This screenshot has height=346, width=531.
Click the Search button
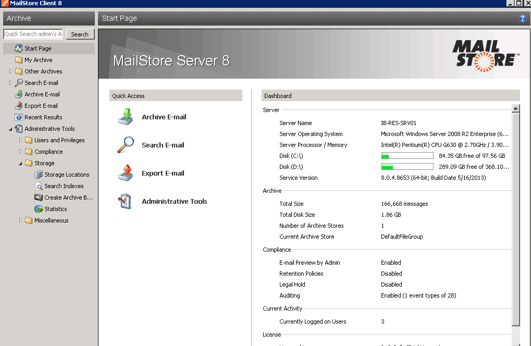[80, 34]
